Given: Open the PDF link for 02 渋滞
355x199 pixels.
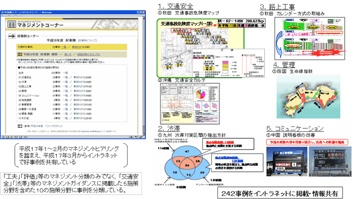Looking at the screenshot, I should (82, 82).
